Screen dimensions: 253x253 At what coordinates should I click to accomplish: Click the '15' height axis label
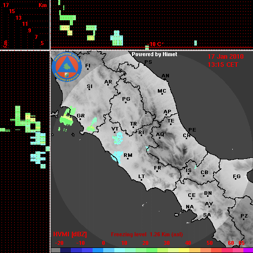(12, 11)
